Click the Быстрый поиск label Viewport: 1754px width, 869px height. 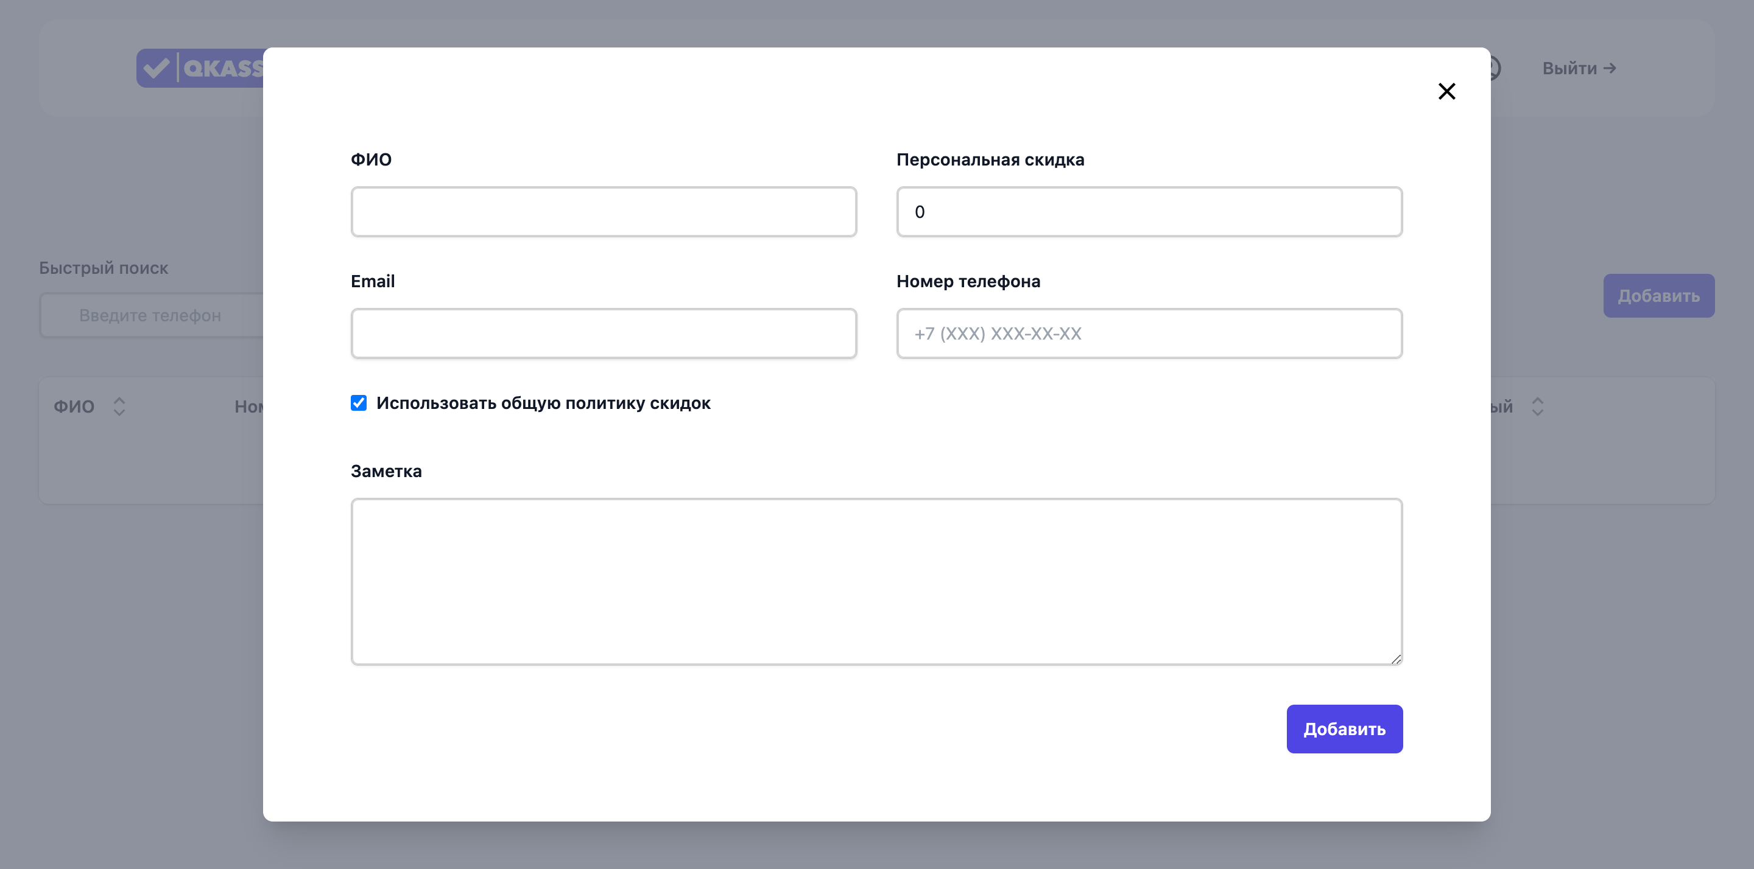tap(104, 268)
